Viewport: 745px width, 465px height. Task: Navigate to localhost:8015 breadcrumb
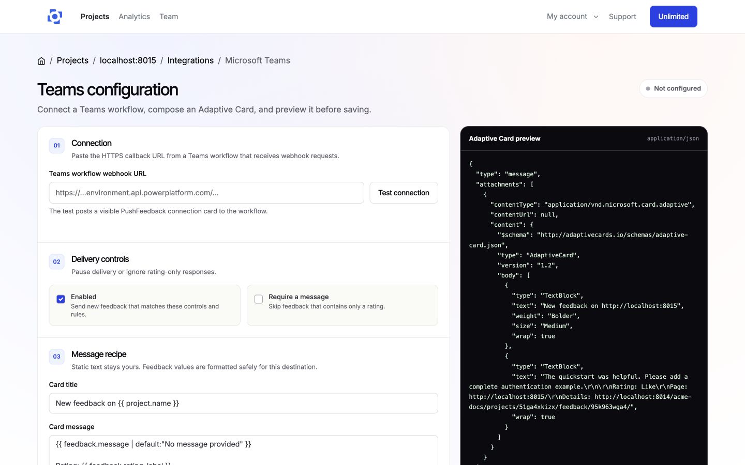pos(128,60)
